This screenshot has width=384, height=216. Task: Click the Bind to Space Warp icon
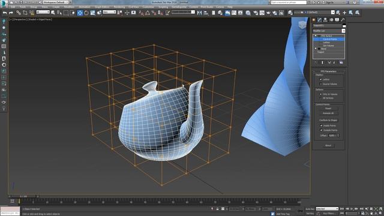point(32,13)
